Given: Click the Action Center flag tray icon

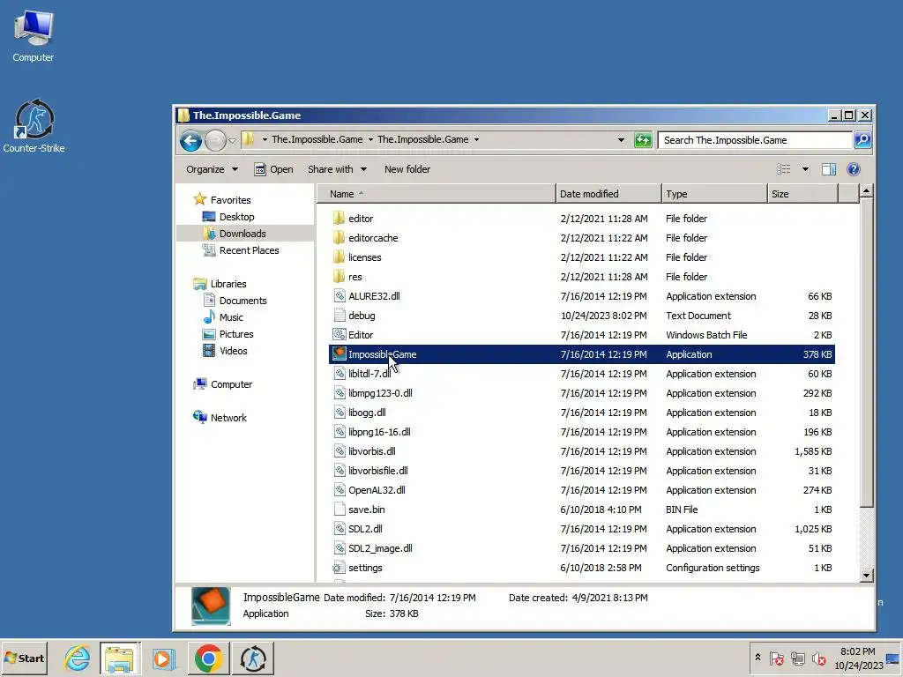Looking at the screenshot, I should coord(777,658).
